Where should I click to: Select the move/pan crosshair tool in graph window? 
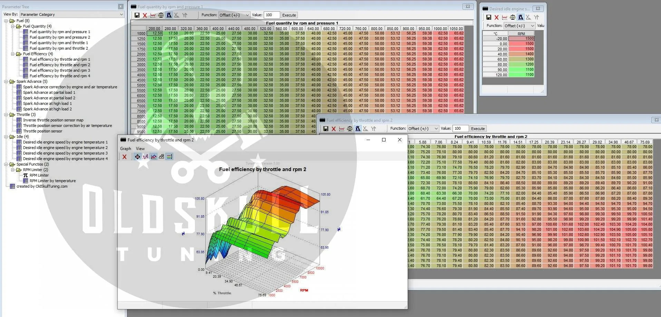(x=137, y=157)
